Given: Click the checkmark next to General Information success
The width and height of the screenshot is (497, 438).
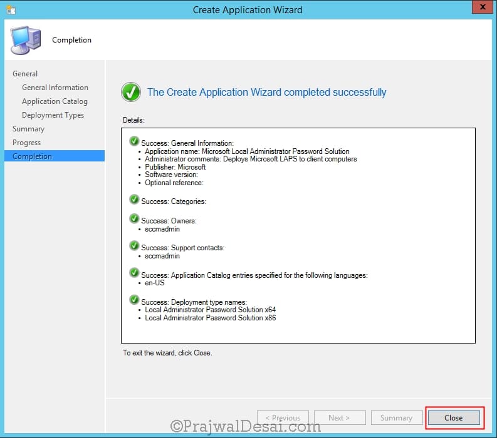Looking at the screenshot, I should 134,141.
